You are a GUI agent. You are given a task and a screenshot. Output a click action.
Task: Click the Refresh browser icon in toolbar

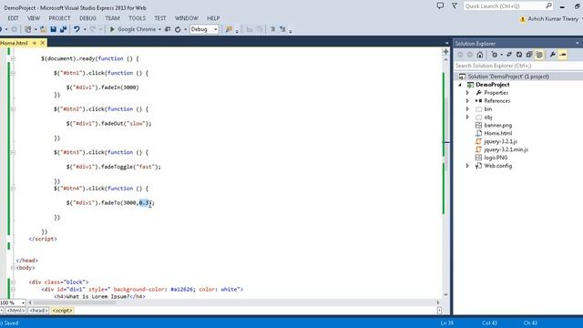click(x=178, y=29)
